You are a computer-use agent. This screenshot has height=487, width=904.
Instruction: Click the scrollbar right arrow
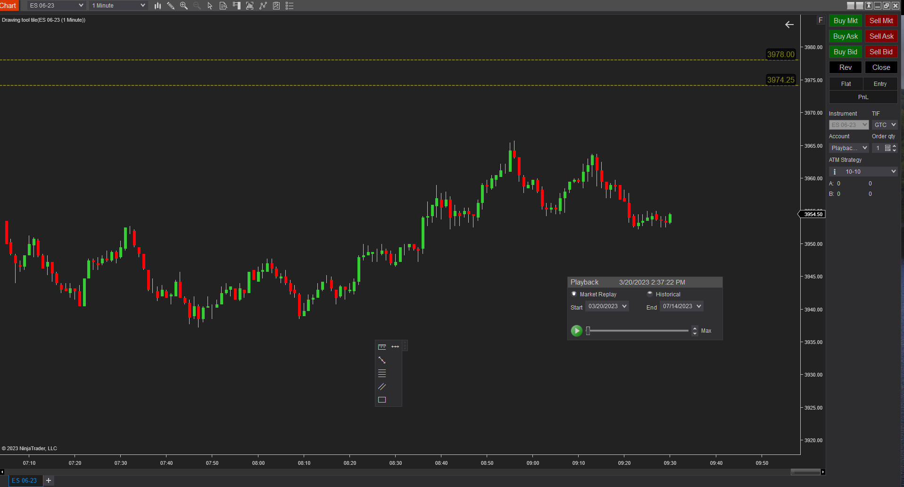[x=823, y=472]
